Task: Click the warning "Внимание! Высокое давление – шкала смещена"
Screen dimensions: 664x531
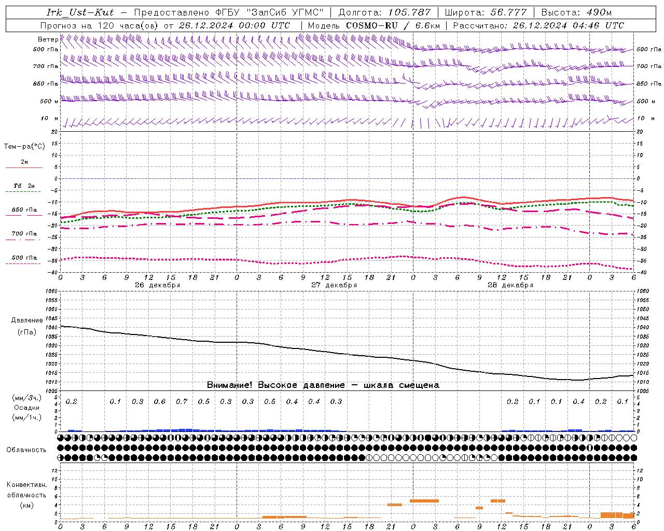Action: pyautogui.click(x=323, y=385)
